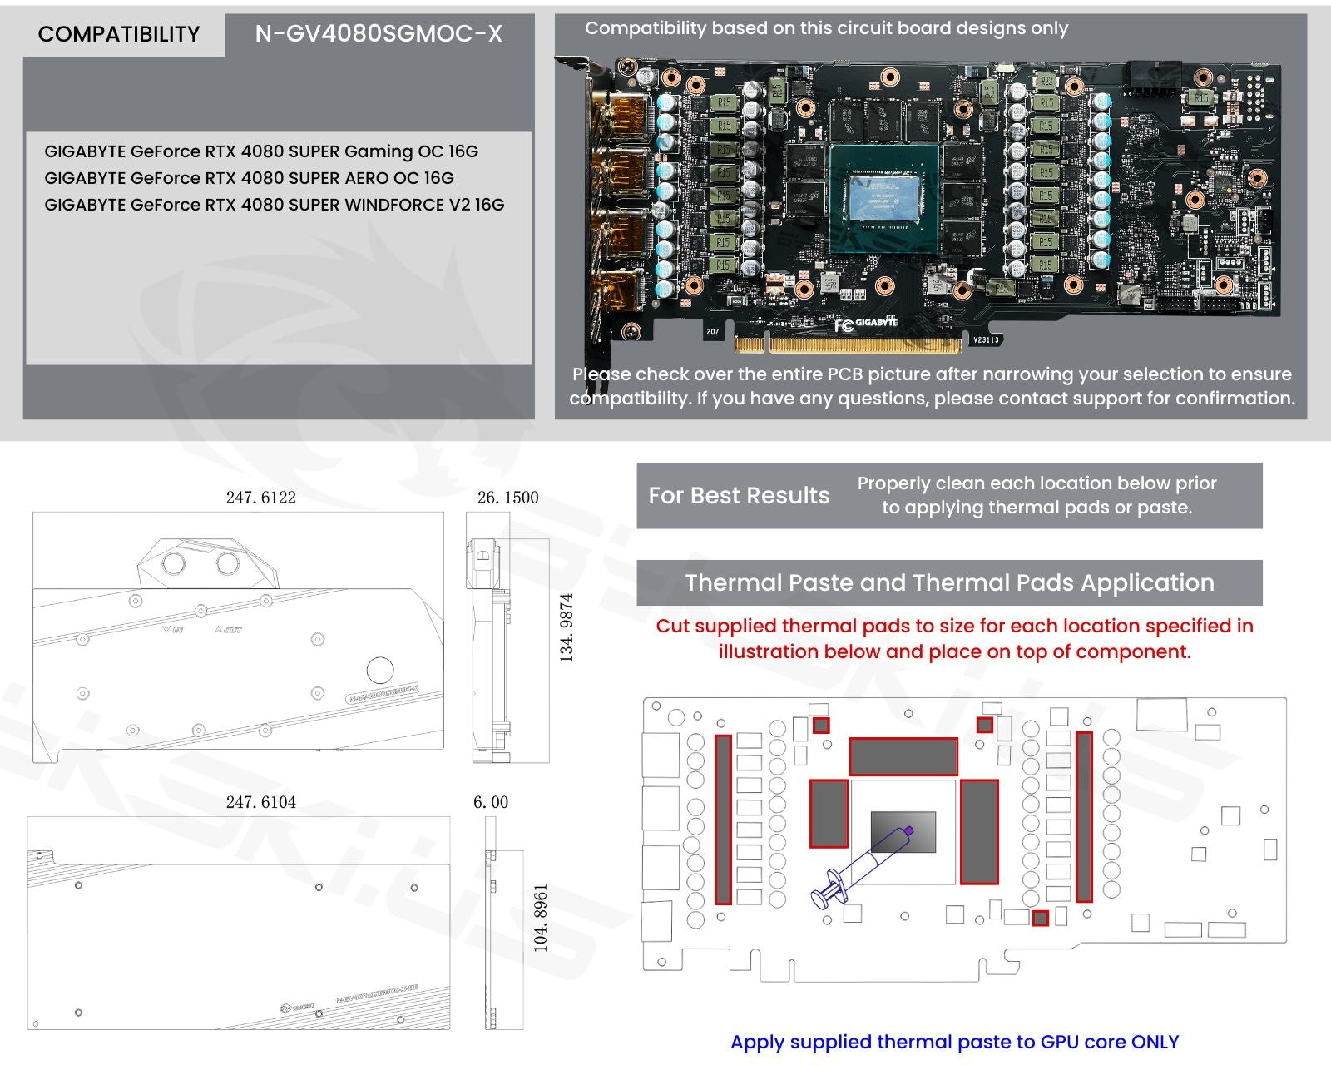Viewport: 1331px width, 1065px height.
Task: Click the RTX 4080 SUPER AERO OC 16G entry
Action: click(x=249, y=178)
